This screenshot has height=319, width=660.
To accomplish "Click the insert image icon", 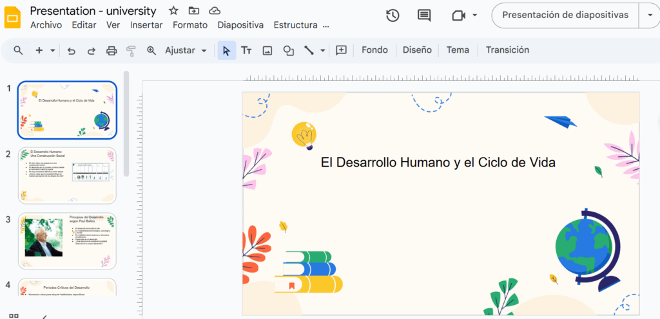I will tap(267, 50).
